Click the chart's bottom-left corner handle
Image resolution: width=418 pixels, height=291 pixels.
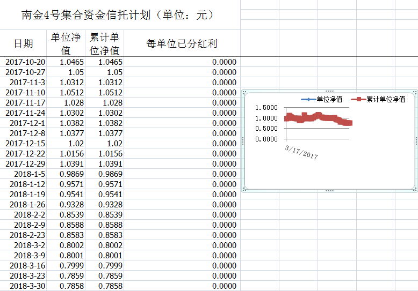[243, 190]
